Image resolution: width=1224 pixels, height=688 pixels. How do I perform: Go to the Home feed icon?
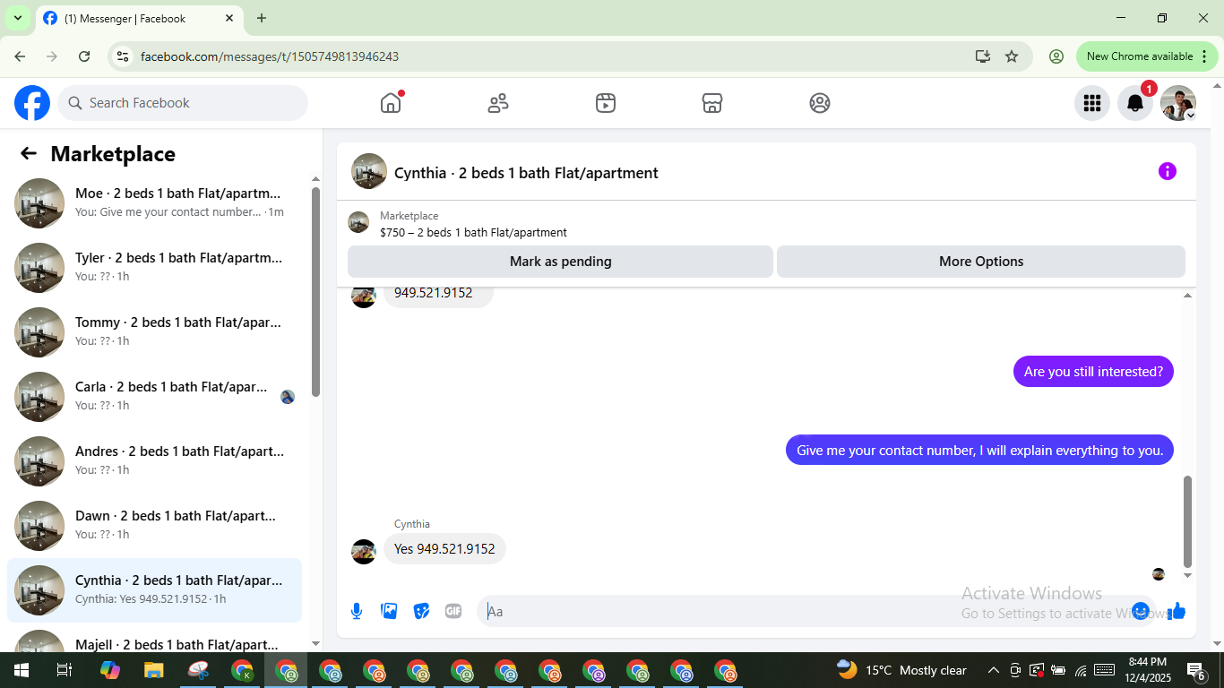click(x=391, y=103)
